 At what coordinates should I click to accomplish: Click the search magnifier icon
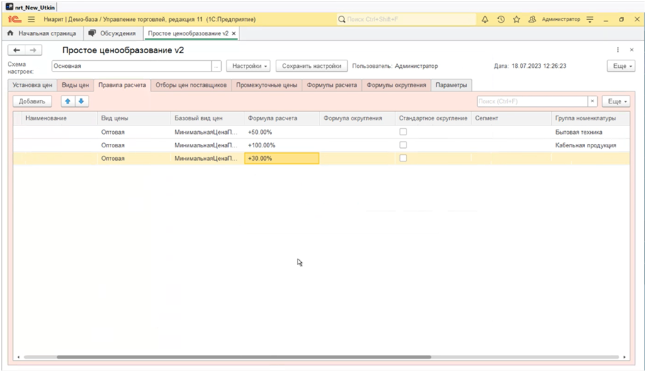(x=341, y=19)
